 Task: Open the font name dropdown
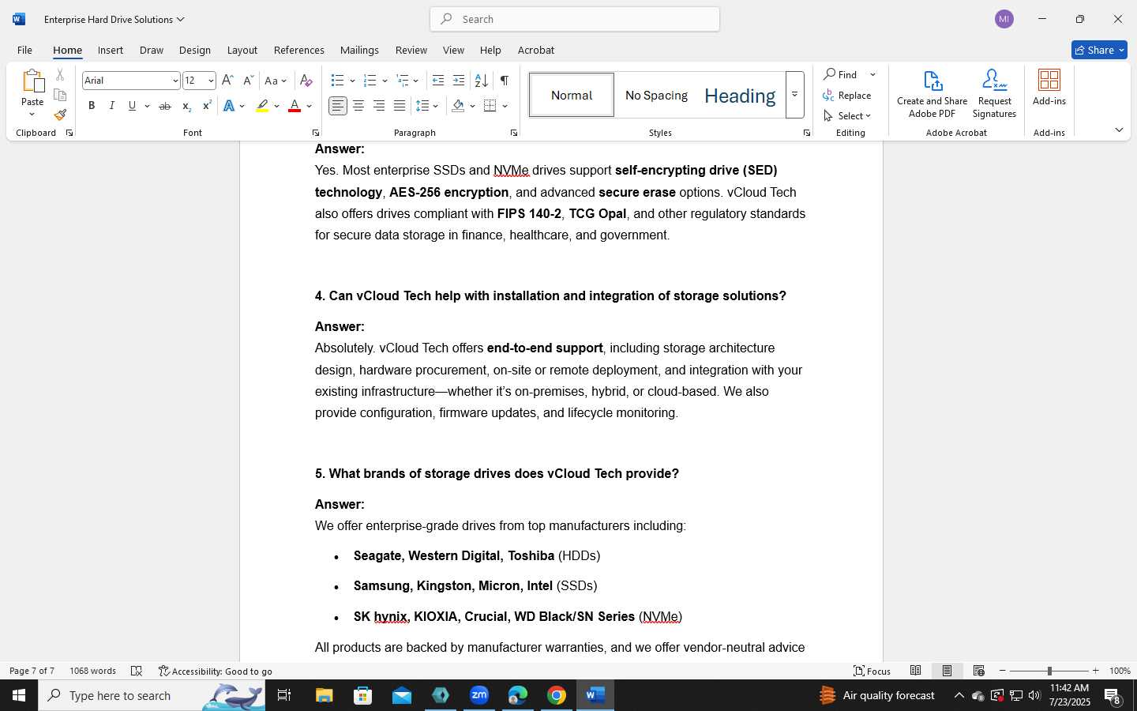pos(175,81)
